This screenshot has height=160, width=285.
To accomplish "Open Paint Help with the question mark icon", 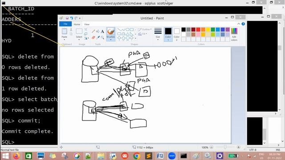I will pos(243,24).
